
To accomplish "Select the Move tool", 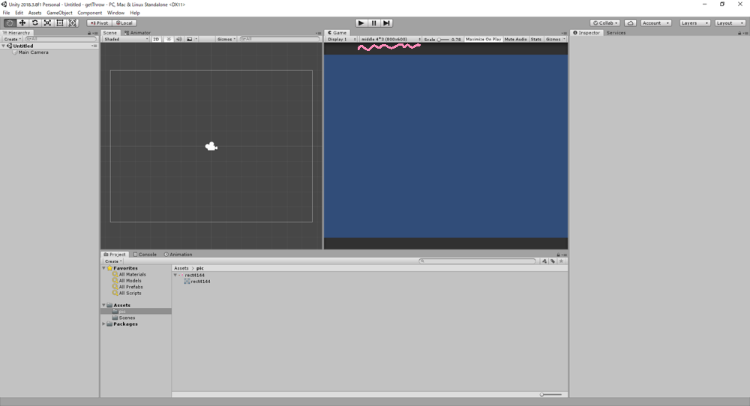I will coord(22,23).
